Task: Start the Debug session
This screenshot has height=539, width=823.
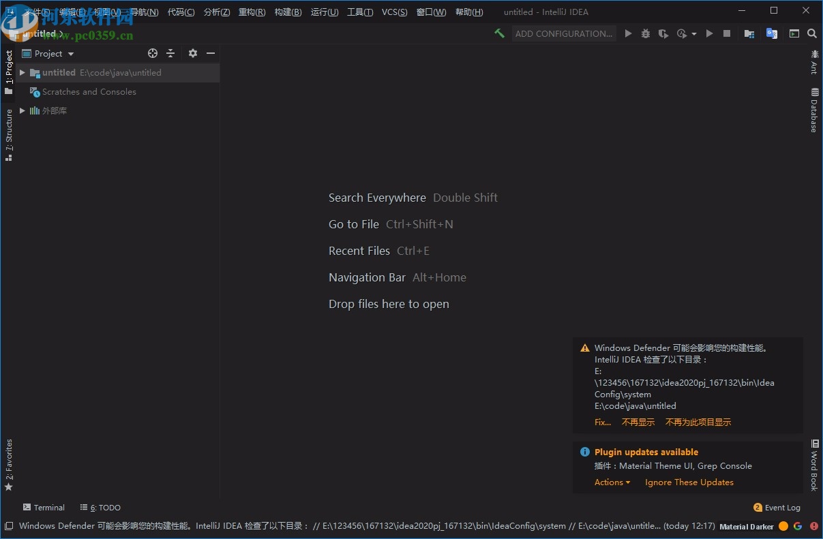Action: pos(646,33)
